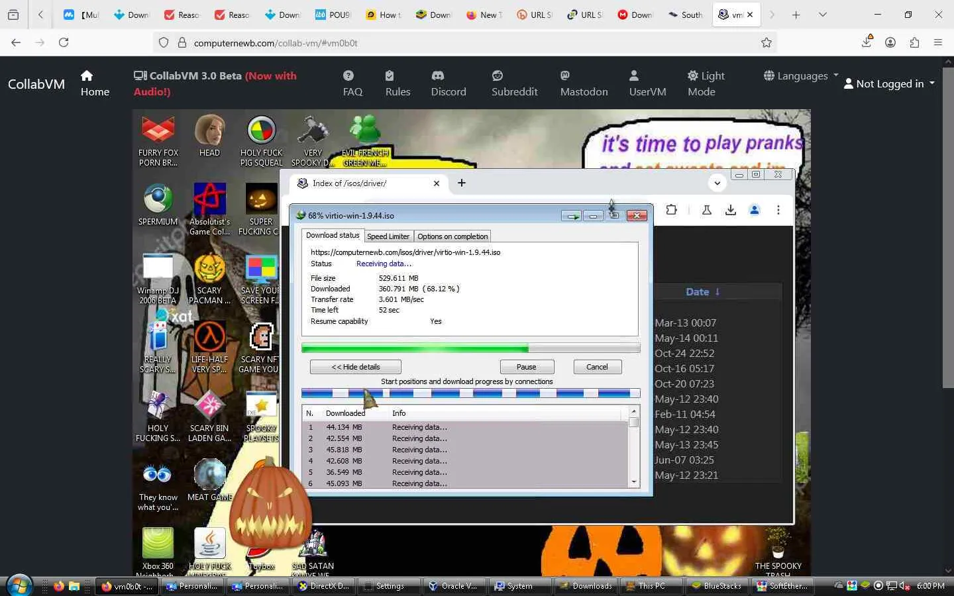Image resolution: width=954 pixels, height=596 pixels.
Task: Select the SPERMIUM desktop icon
Action: 158,205
